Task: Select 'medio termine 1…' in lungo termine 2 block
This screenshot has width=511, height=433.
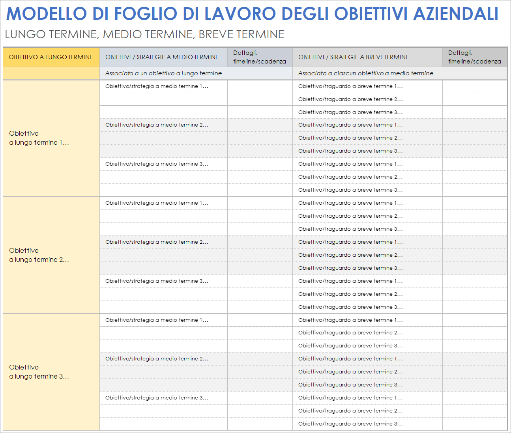Action: coord(163,203)
